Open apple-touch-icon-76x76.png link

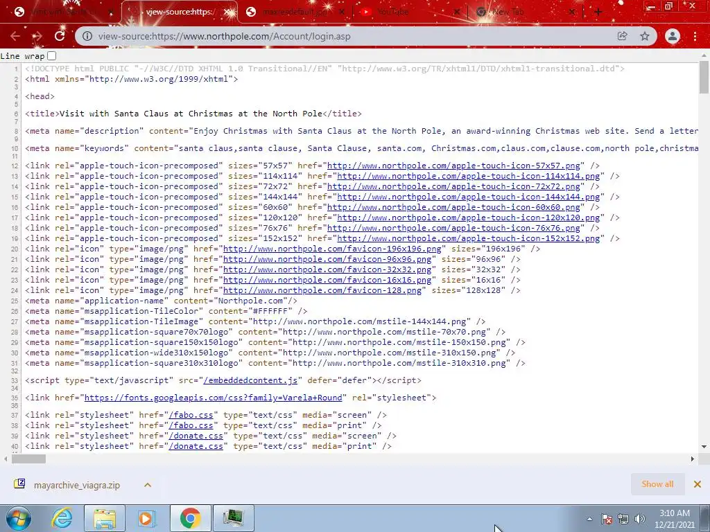[453, 228]
